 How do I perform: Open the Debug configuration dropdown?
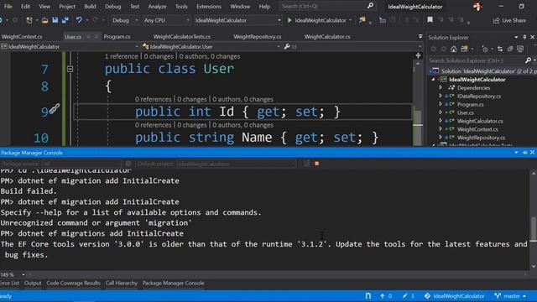pyautogui.click(x=136, y=20)
